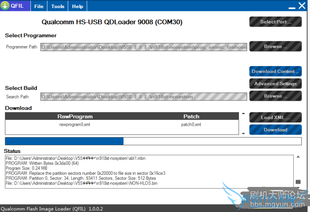The image size is (310, 212).
Task: Click the Programmer Path field
Action: point(144,47)
